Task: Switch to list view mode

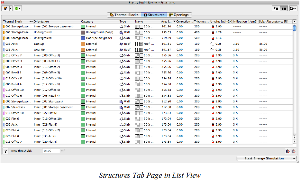Action: pyautogui.click(x=284, y=8)
